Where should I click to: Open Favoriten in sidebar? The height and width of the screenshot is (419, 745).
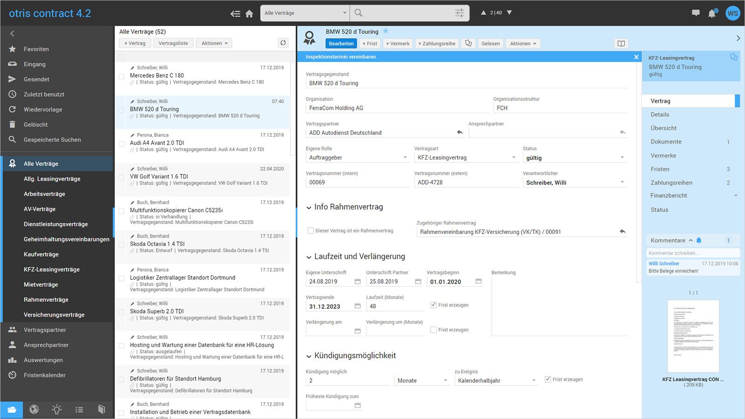(x=36, y=49)
